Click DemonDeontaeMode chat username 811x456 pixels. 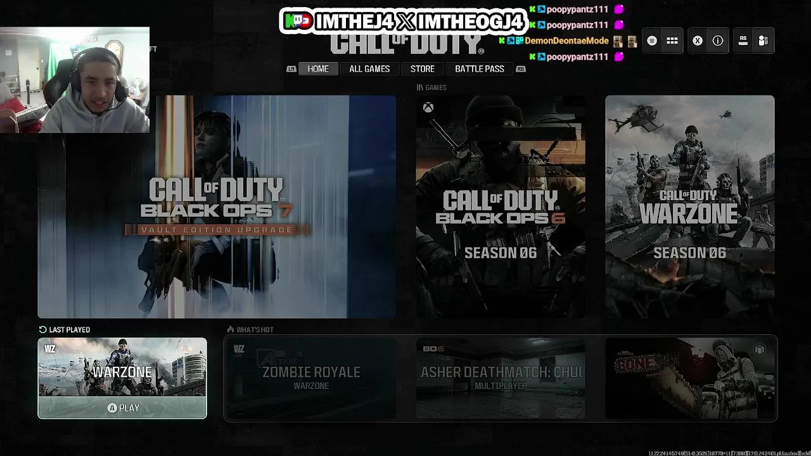pos(567,41)
